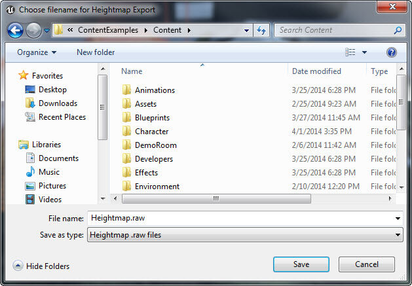Click the Blueprints folder name
412x286 pixels.
152,118
